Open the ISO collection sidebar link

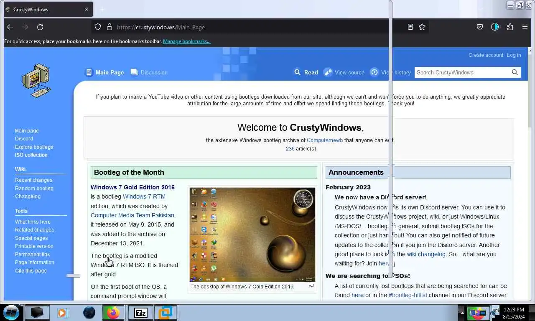(31, 155)
